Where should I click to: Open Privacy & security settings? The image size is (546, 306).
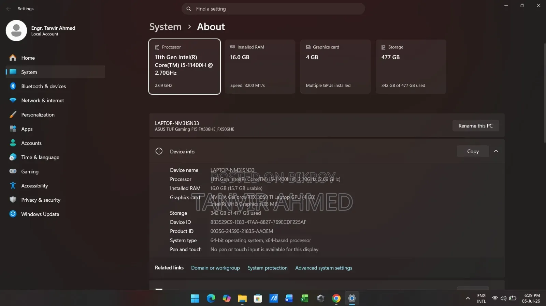(56, 200)
